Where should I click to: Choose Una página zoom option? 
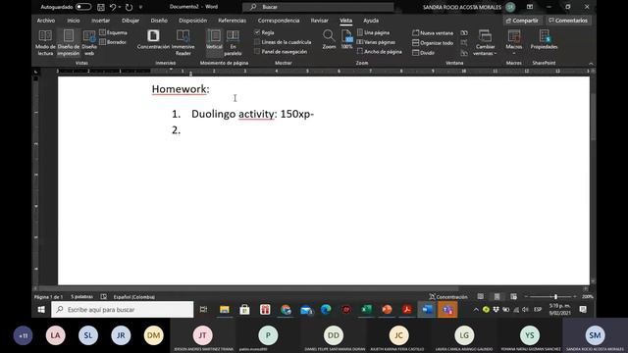373,32
